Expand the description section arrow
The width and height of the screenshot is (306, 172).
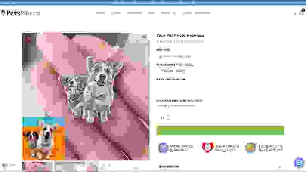point(280,167)
